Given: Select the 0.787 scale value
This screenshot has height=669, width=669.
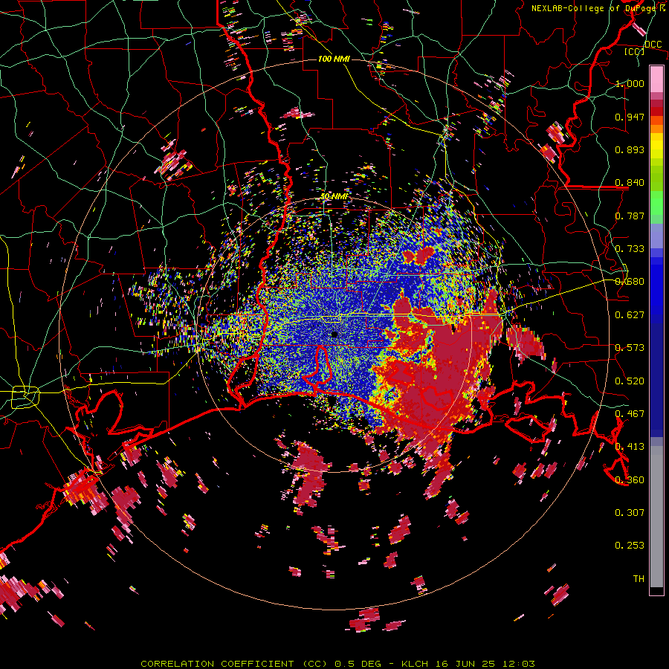Looking at the screenshot, I should (630, 216).
